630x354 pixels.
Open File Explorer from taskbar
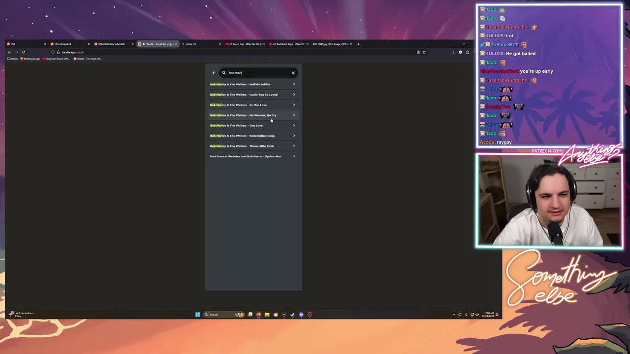point(267,315)
